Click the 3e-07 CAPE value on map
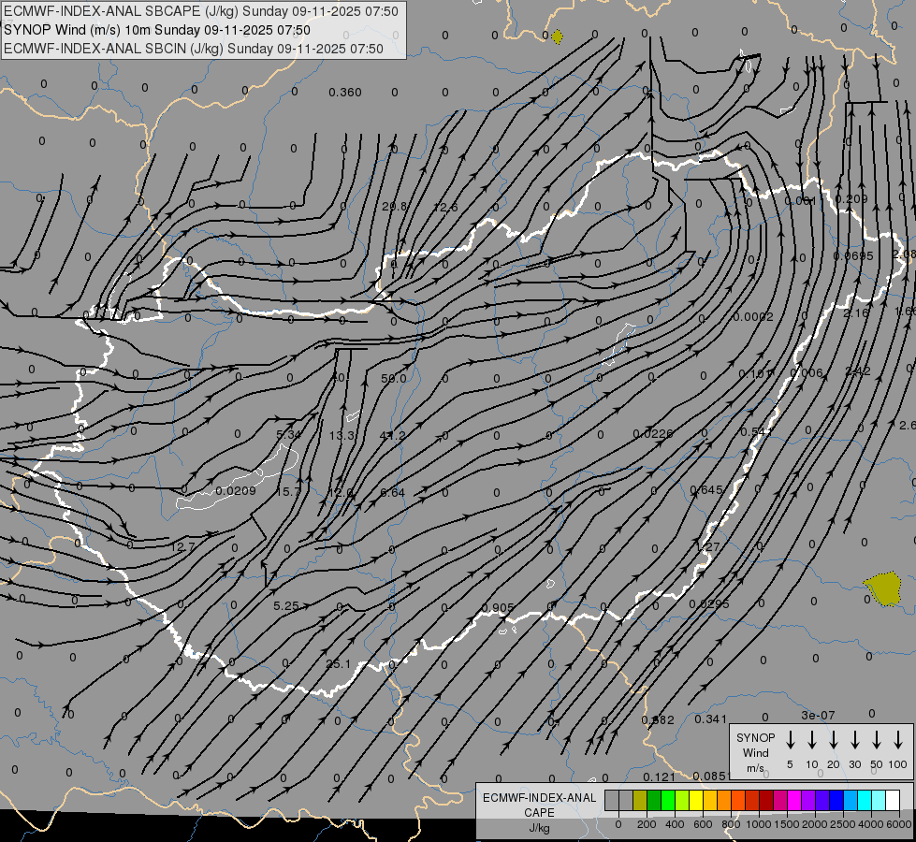This screenshot has width=916, height=842. (x=818, y=715)
